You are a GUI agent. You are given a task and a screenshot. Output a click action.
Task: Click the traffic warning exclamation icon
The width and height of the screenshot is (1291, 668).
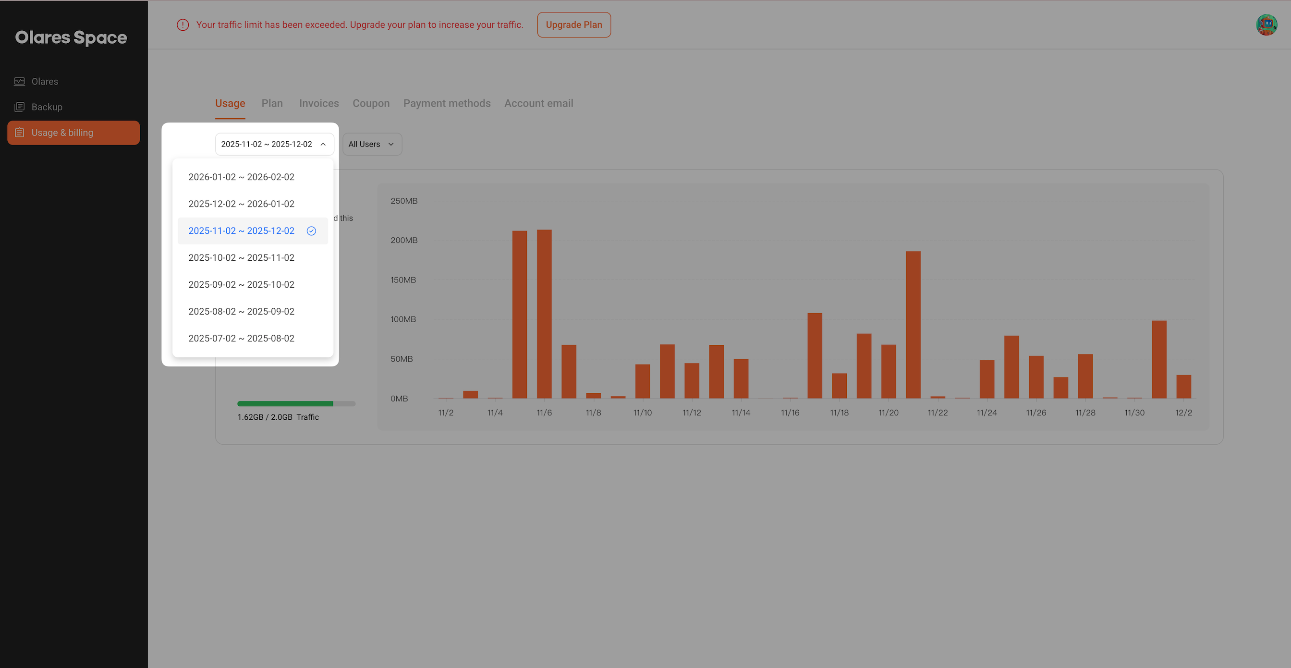pos(183,24)
